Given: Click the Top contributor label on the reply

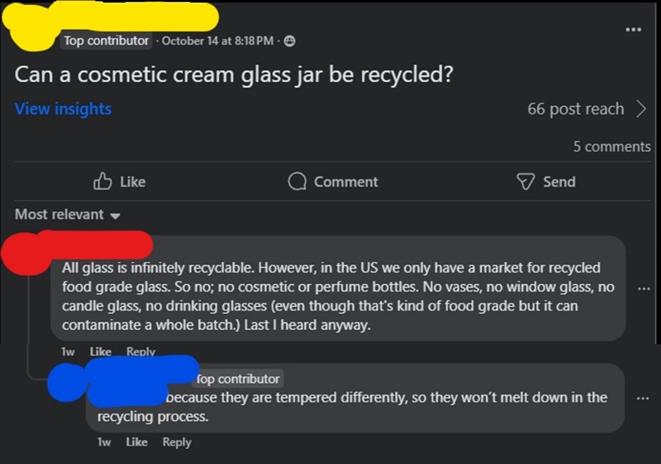Looking at the screenshot, I should [237, 378].
